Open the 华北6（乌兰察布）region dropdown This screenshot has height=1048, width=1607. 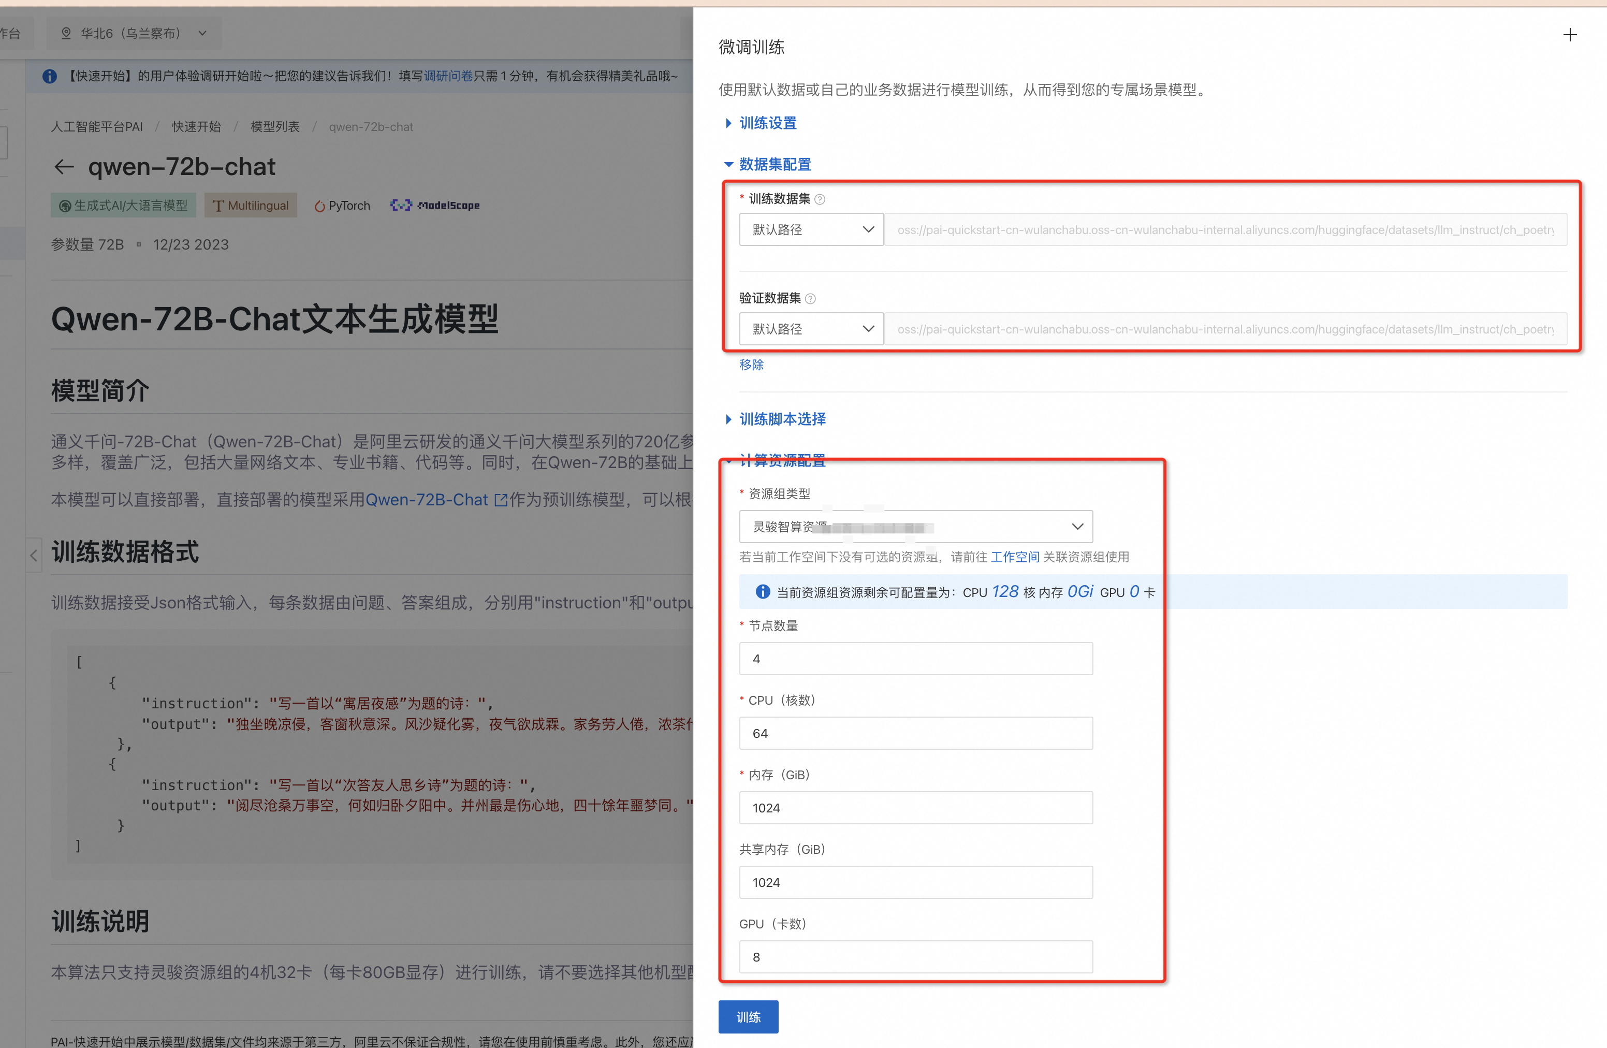(x=134, y=33)
